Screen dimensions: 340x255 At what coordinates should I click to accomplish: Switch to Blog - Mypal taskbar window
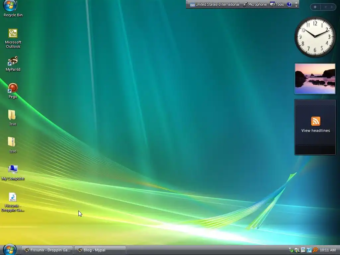coord(100,250)
